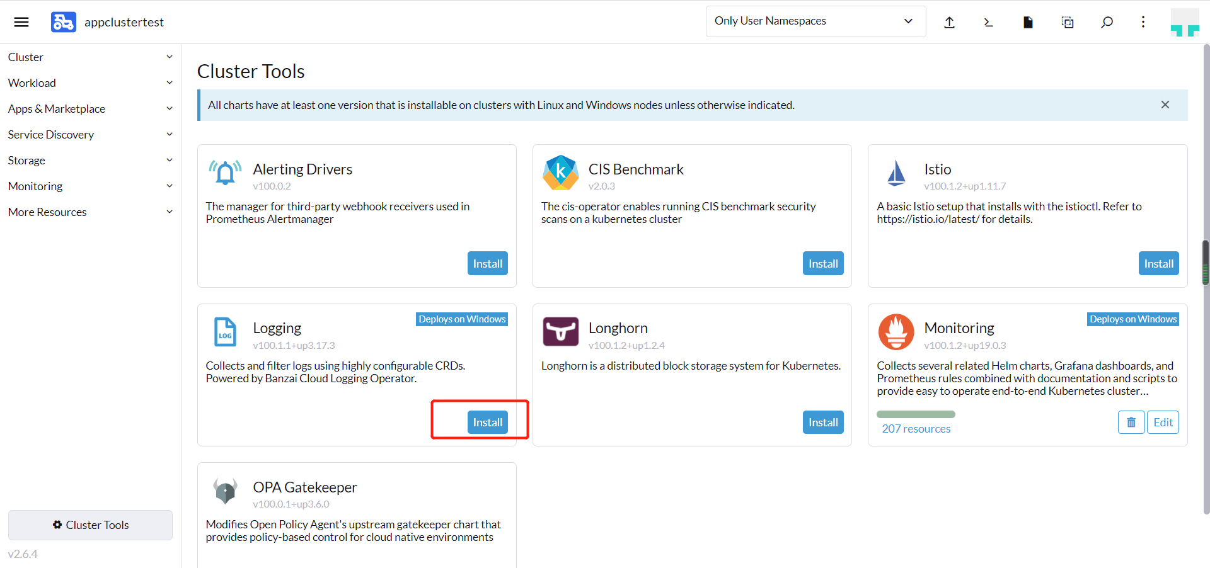Install the Logging chart
This screenshot has height=568, width=1210.
487,422
